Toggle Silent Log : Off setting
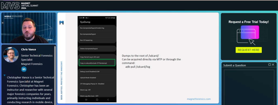 [97, 90]
